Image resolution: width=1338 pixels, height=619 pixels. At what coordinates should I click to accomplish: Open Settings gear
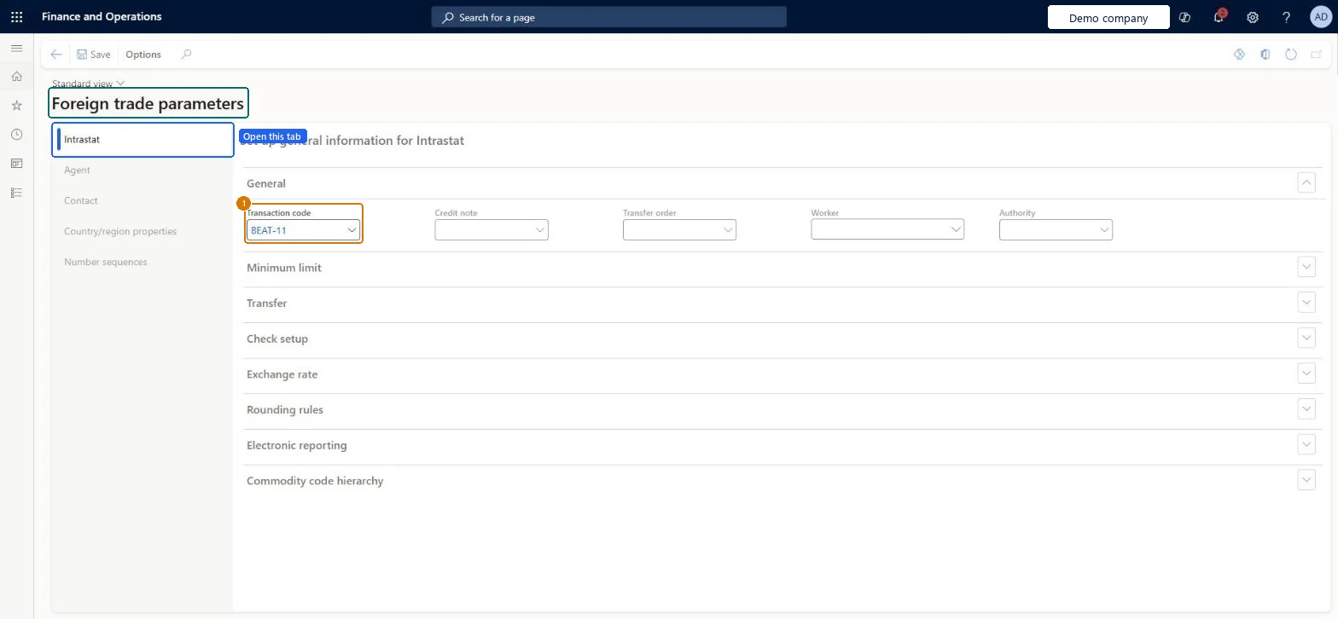pos(1253,17)
